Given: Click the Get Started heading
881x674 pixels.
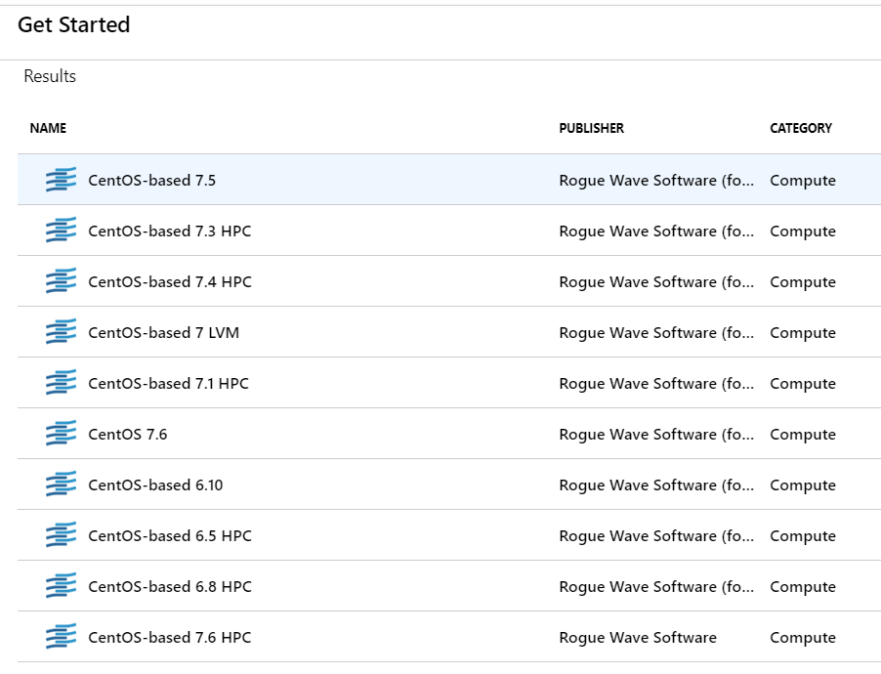Looking at the screenshot, I should 73,24.
